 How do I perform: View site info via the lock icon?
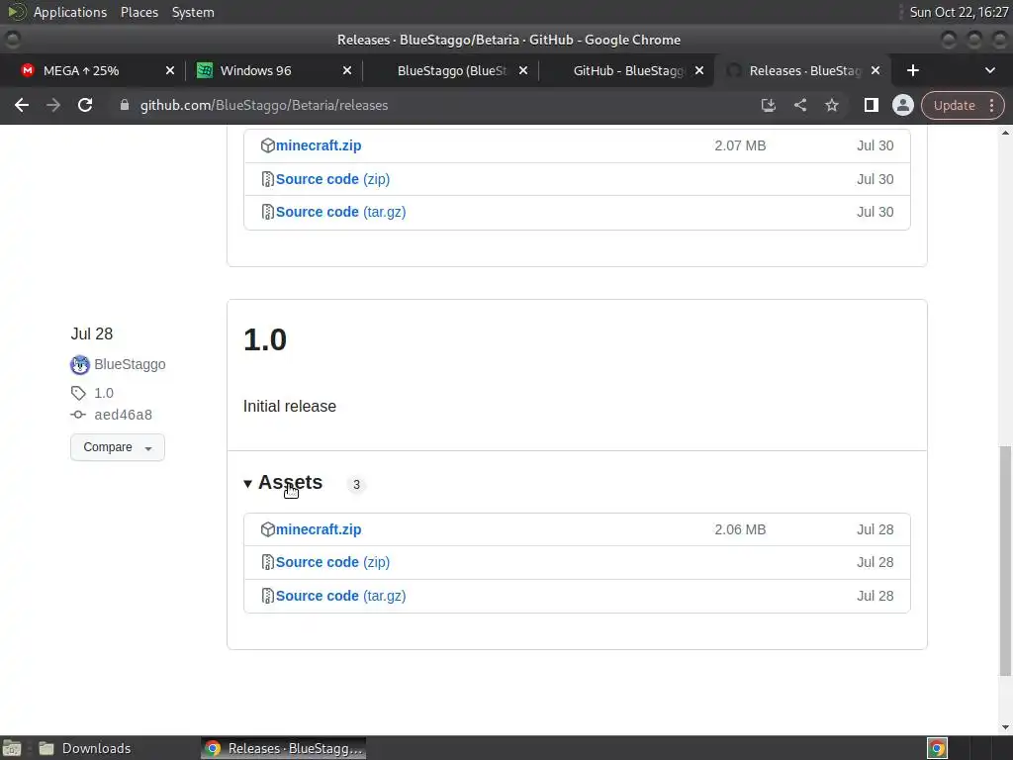click(124, 105)
